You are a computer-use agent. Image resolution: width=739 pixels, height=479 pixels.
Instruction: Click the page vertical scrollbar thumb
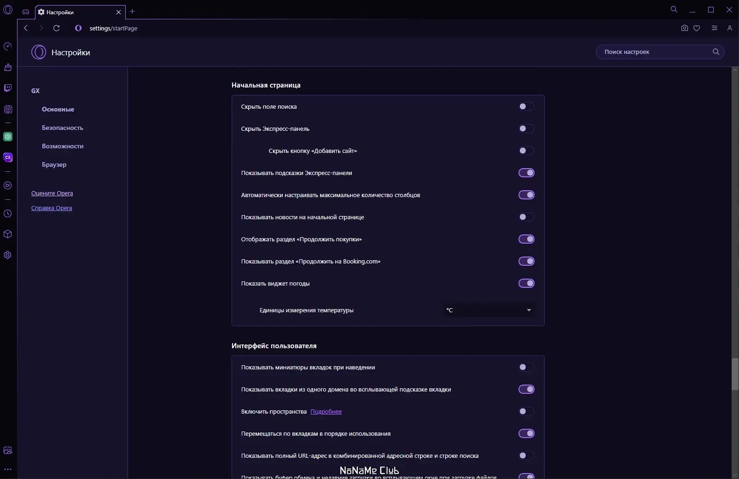pos(735,374)
